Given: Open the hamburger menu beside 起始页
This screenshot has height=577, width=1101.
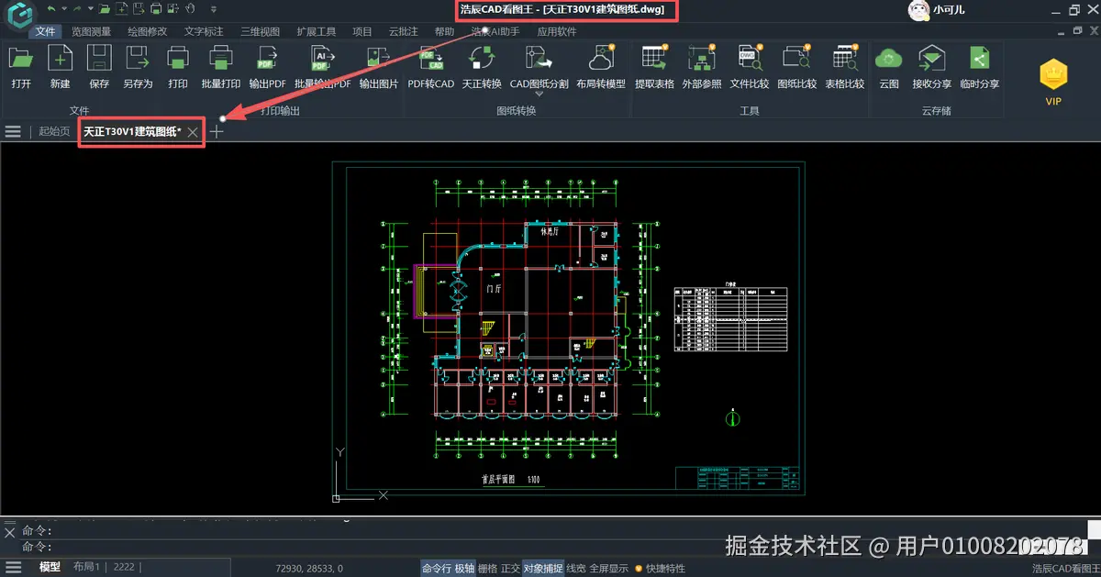Looking at the screenshot, I should (13, 132).
